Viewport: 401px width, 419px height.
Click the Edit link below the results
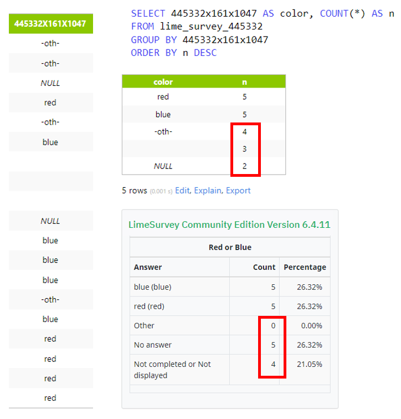click(182, 191)
